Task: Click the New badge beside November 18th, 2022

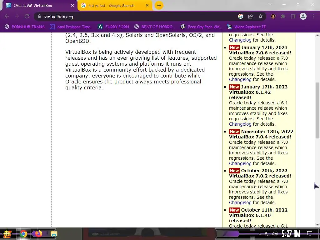Action: [x=234, y=132]
